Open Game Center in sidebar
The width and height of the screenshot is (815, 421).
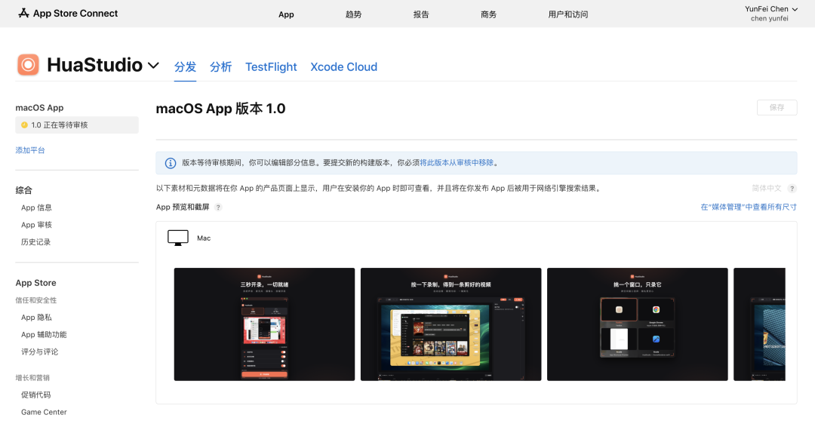[44, 412]
